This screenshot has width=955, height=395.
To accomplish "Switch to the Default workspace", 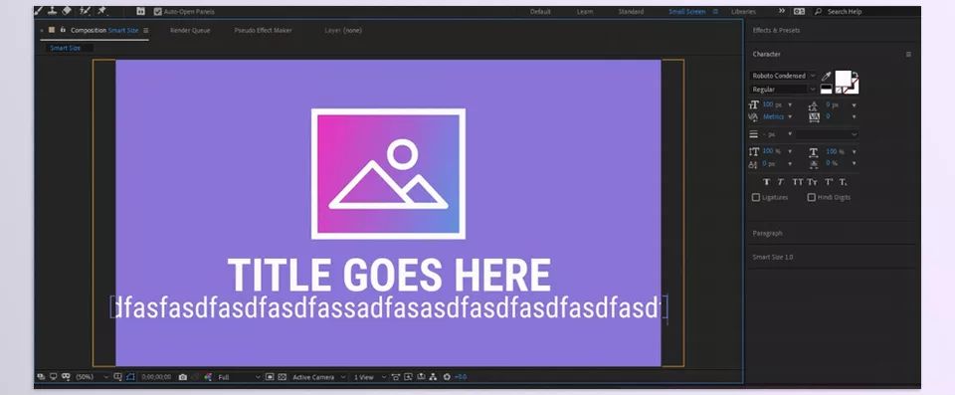I will (540, 12).
